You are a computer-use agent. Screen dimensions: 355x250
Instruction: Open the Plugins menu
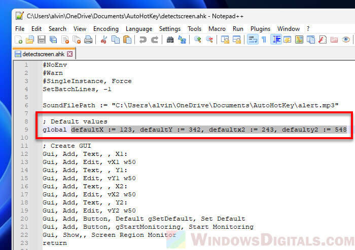tap(260, 29)
